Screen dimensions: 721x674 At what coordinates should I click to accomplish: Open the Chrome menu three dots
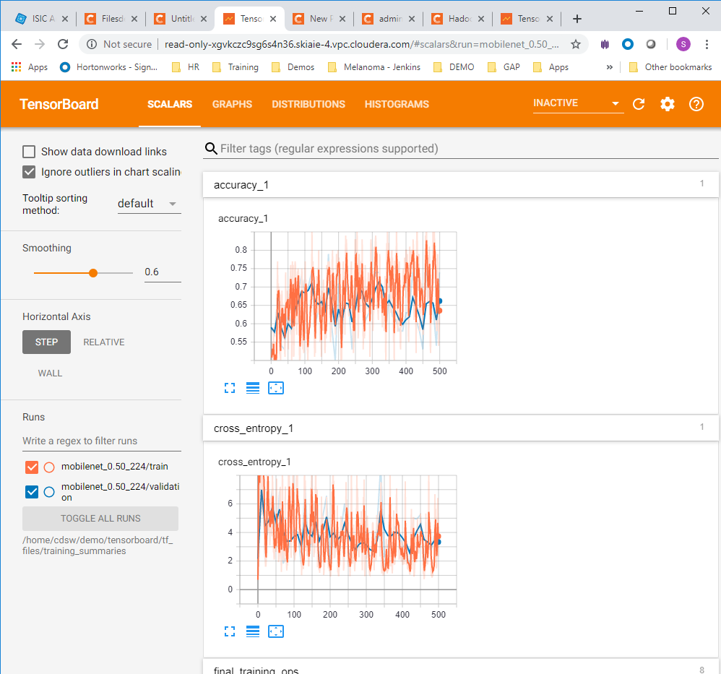(707, 44)
